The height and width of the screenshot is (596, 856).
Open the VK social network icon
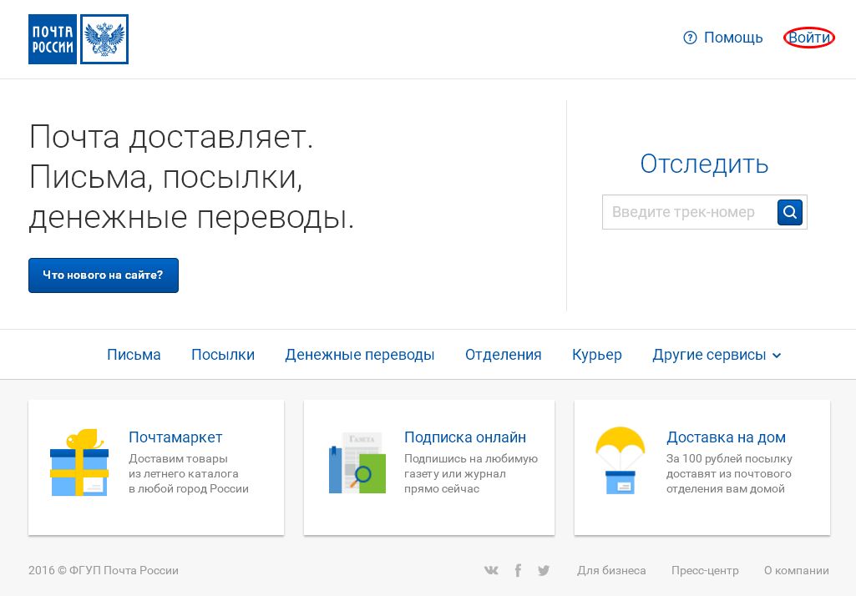(x=491, y=570)
